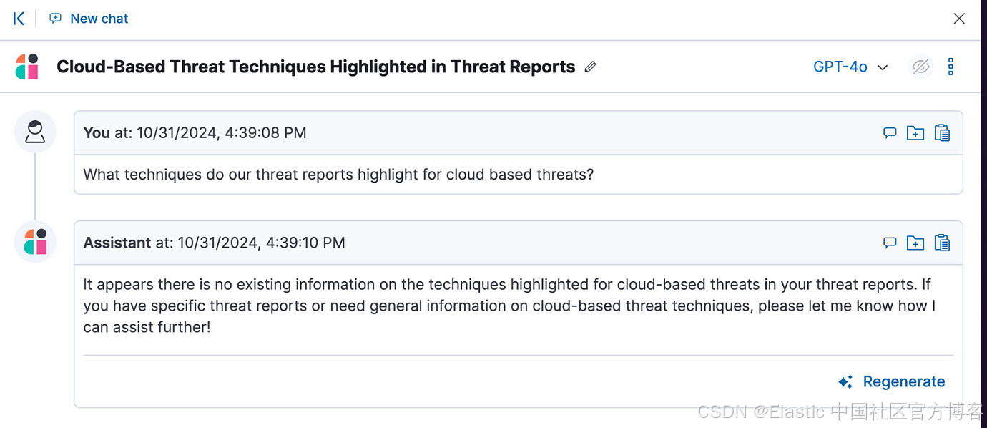
Task: Click the Assistant avatar beside the response
Action: pyautogui.click(x=35, y=242)
